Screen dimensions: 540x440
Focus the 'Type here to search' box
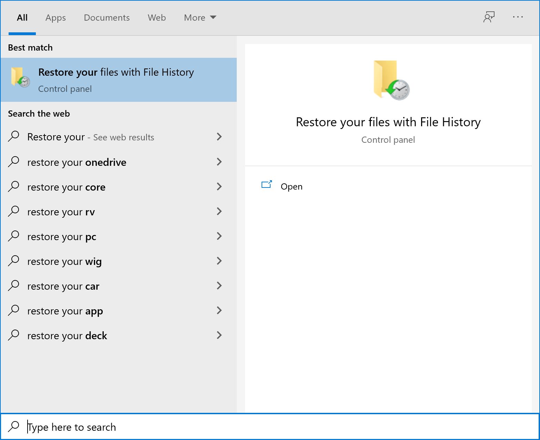tap(270, 427)
